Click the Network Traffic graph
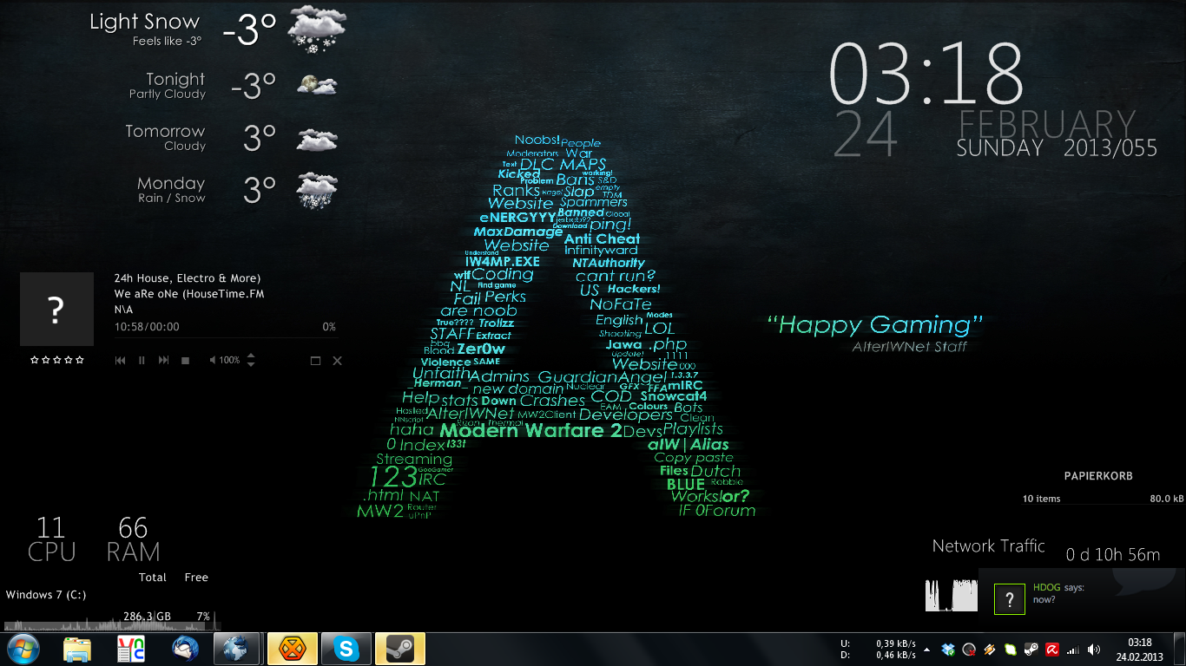 [x=952, y=595]
